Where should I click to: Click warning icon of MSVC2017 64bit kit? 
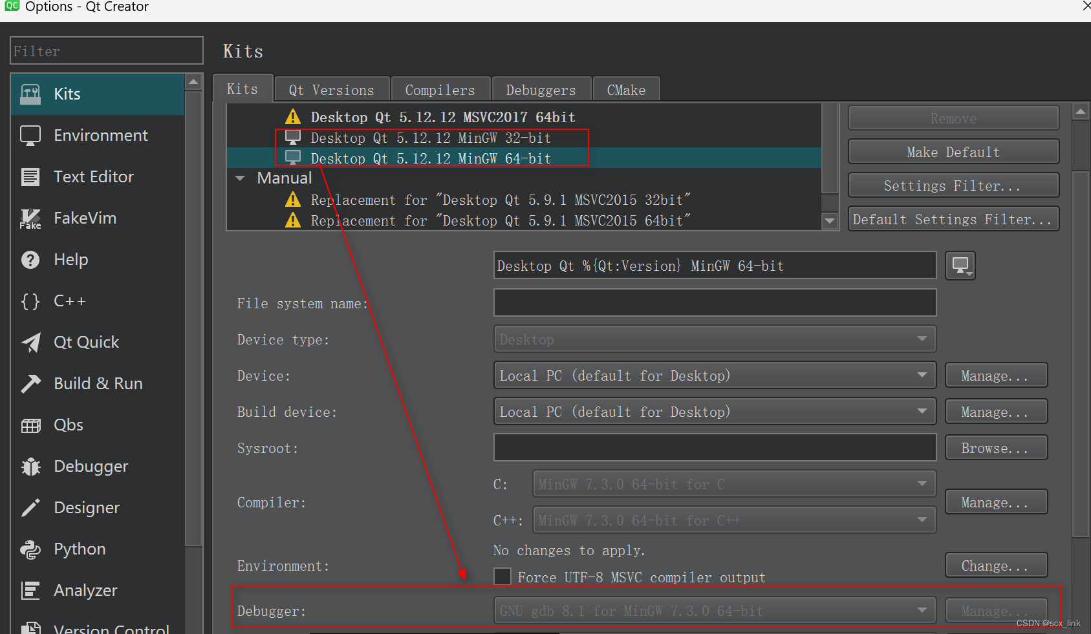293,117
